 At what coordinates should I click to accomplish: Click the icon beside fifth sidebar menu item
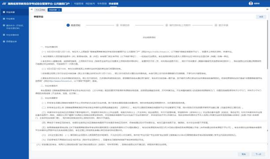tap(4, 41)
